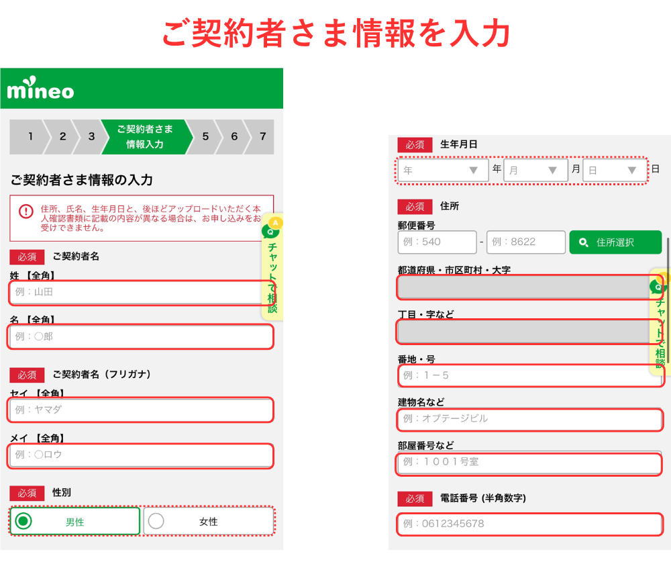Open the chat consultation tab on the right screen
671x562 pixels.
[x=660, y=321]
